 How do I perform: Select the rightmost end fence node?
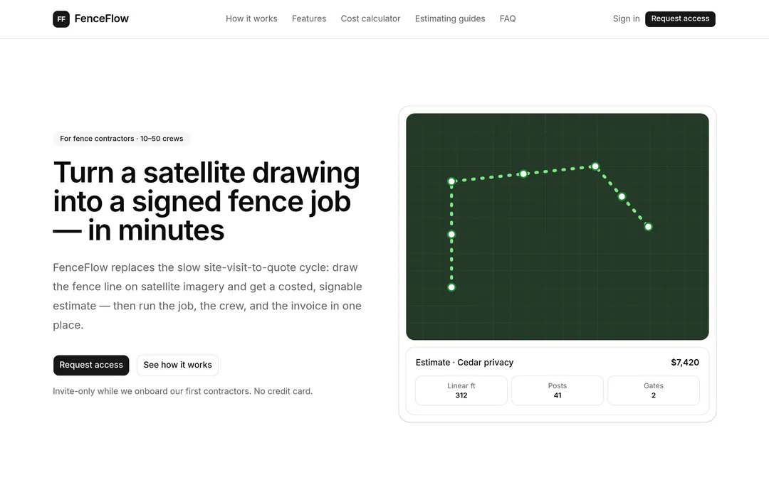[649, 227]
